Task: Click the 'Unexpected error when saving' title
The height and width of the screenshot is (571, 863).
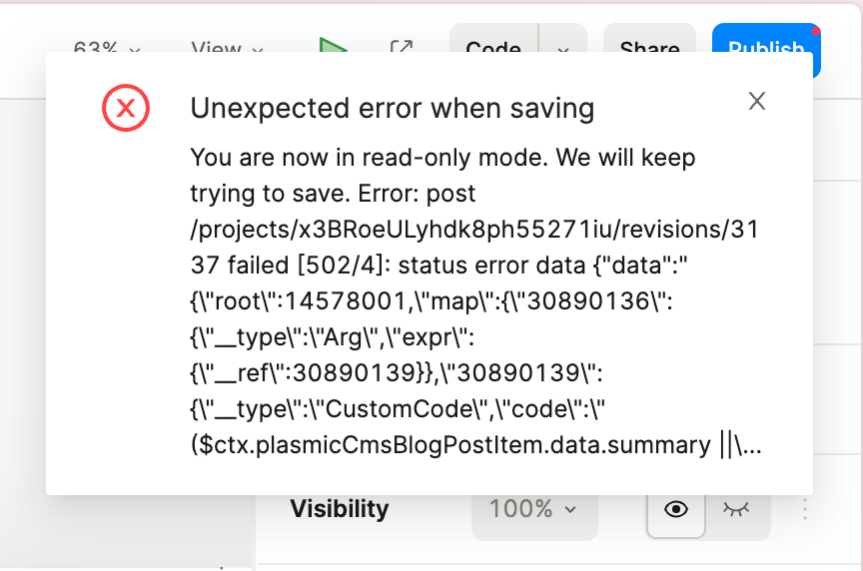Action: tap(393, 108)
